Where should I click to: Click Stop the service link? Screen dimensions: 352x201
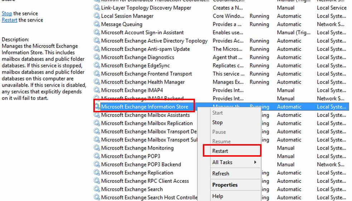click(x=7, y=14)
